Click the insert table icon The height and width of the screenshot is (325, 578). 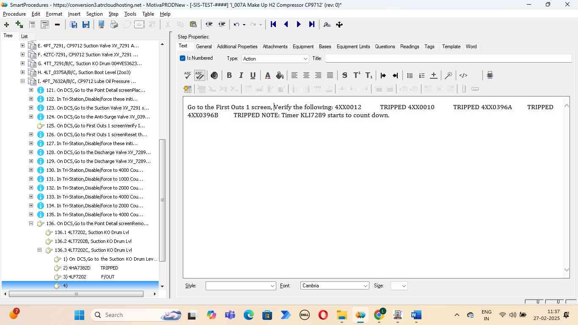click(187, 89)
